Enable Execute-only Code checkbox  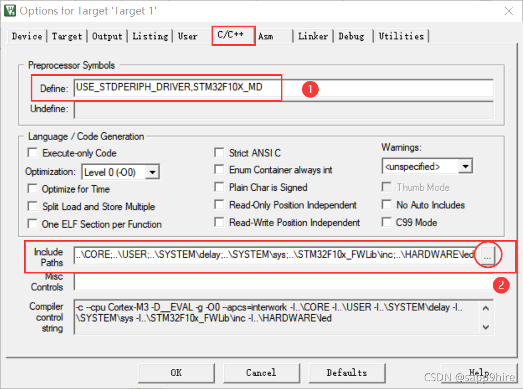click(33, 153)
